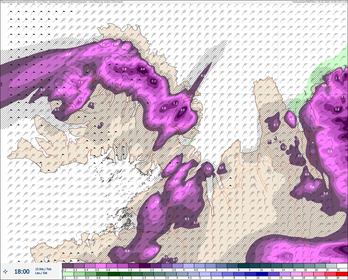Select the precipitation value '2.6' on the map
The height and width of the screenshot is (280, 348).
(x=143, y=69)
